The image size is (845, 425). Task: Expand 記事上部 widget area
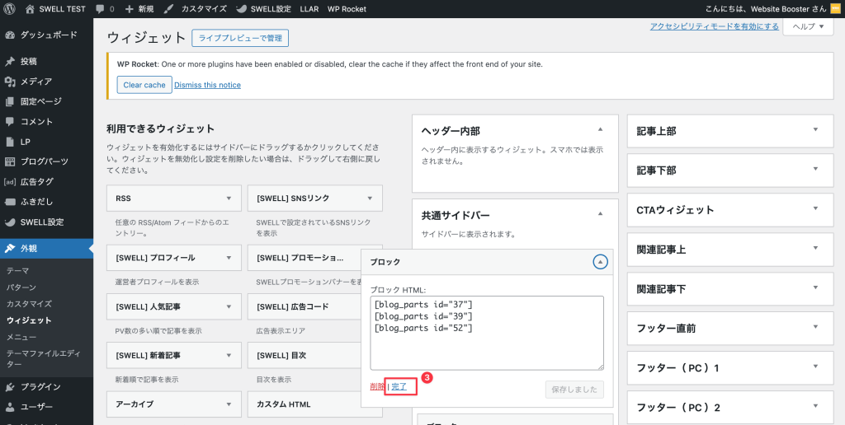click(815, 129)
